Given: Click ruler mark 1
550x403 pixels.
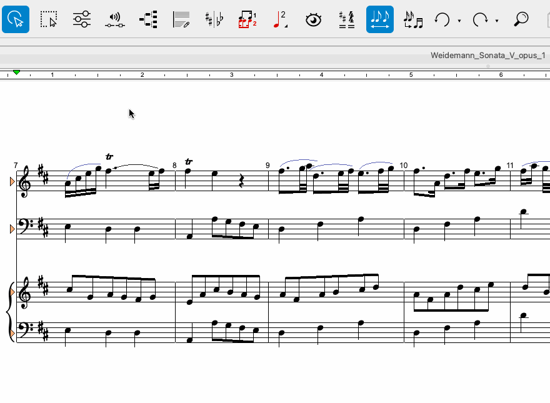Looking at the screenshot, I should 52,75.
